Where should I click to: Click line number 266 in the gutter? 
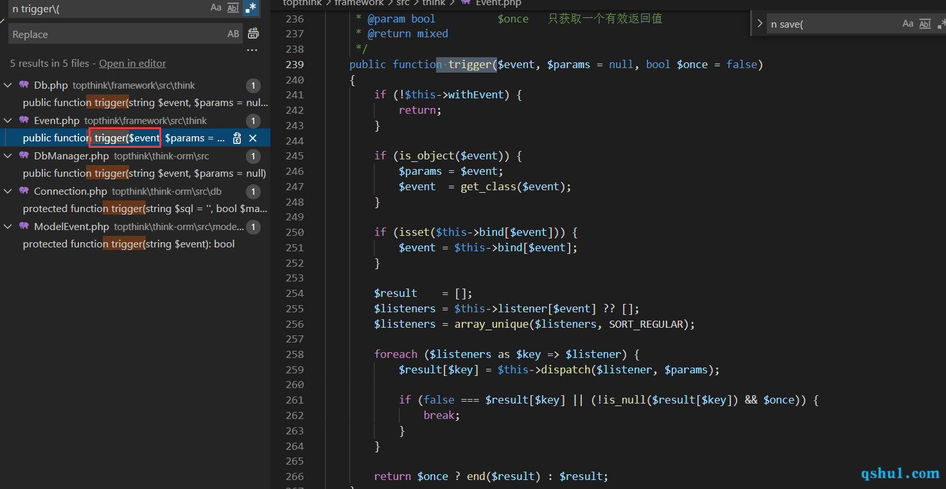pos(294,476)
